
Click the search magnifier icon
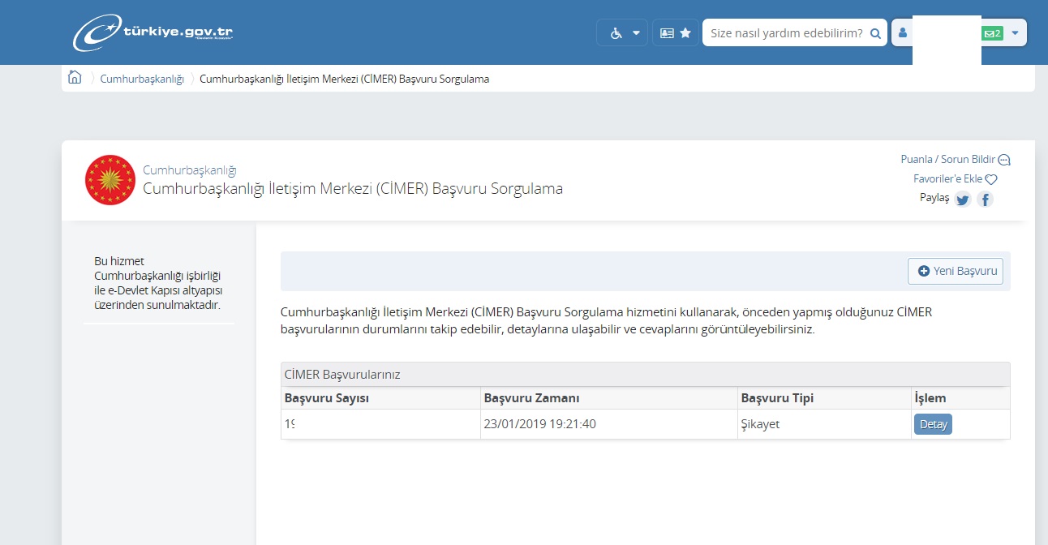[875, 33]
